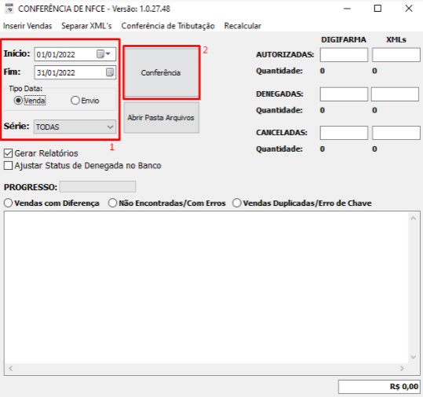Open the Fim date calendar icon
Screen dimensions: 423x397
(110, 72)
